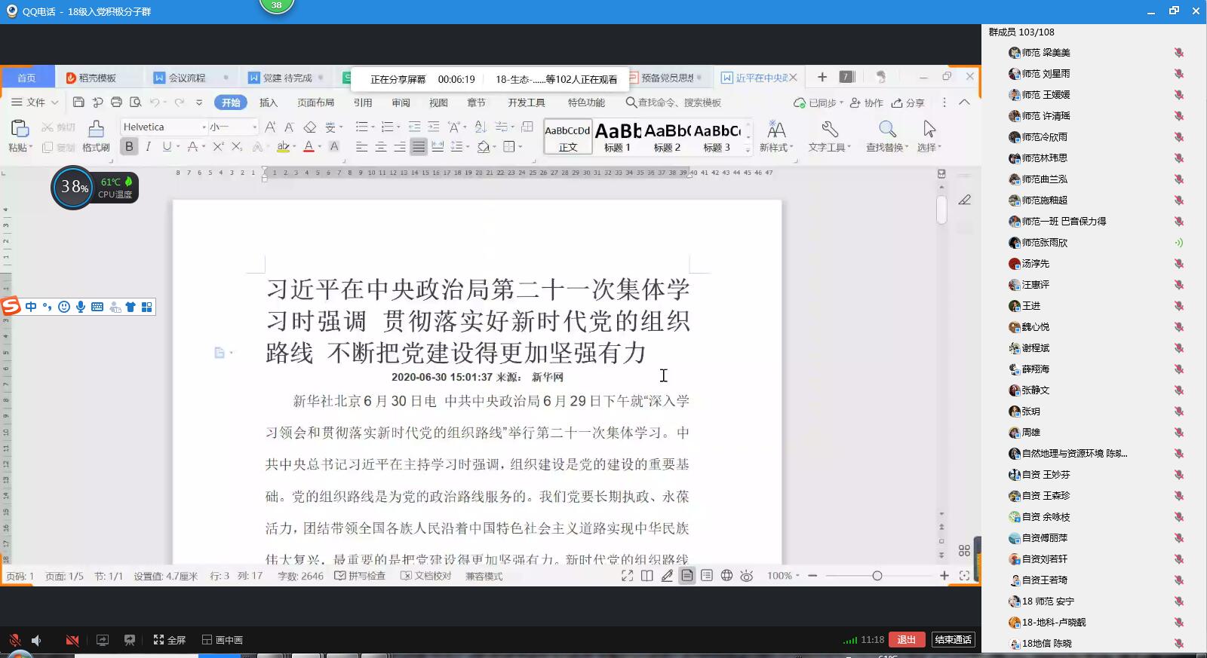Screen dimensions: 1207x658
Task: Open the 100% zoom level dropdown
Action: click(x=783, y=576)
